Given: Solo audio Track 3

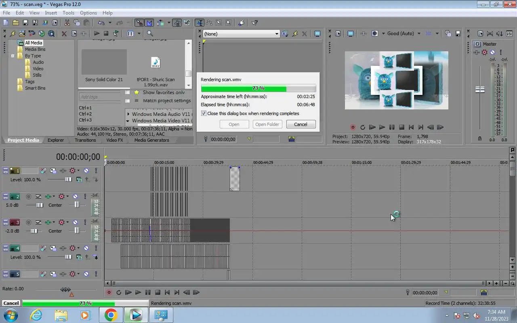Looking at the screenshot, I should click(85, 222).
